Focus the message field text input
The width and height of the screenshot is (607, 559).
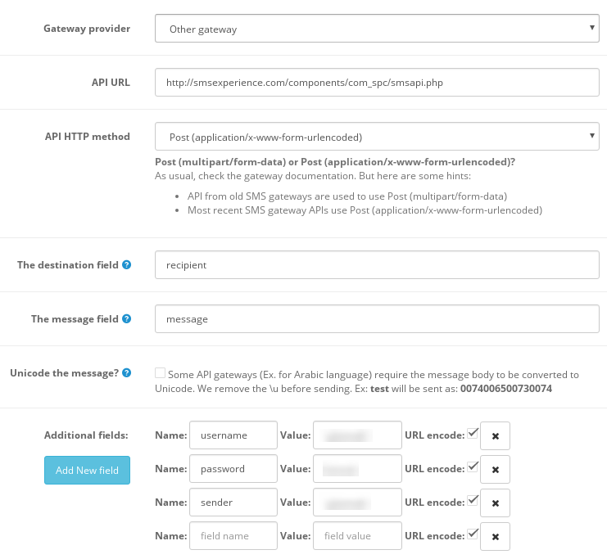pos(377,319)
